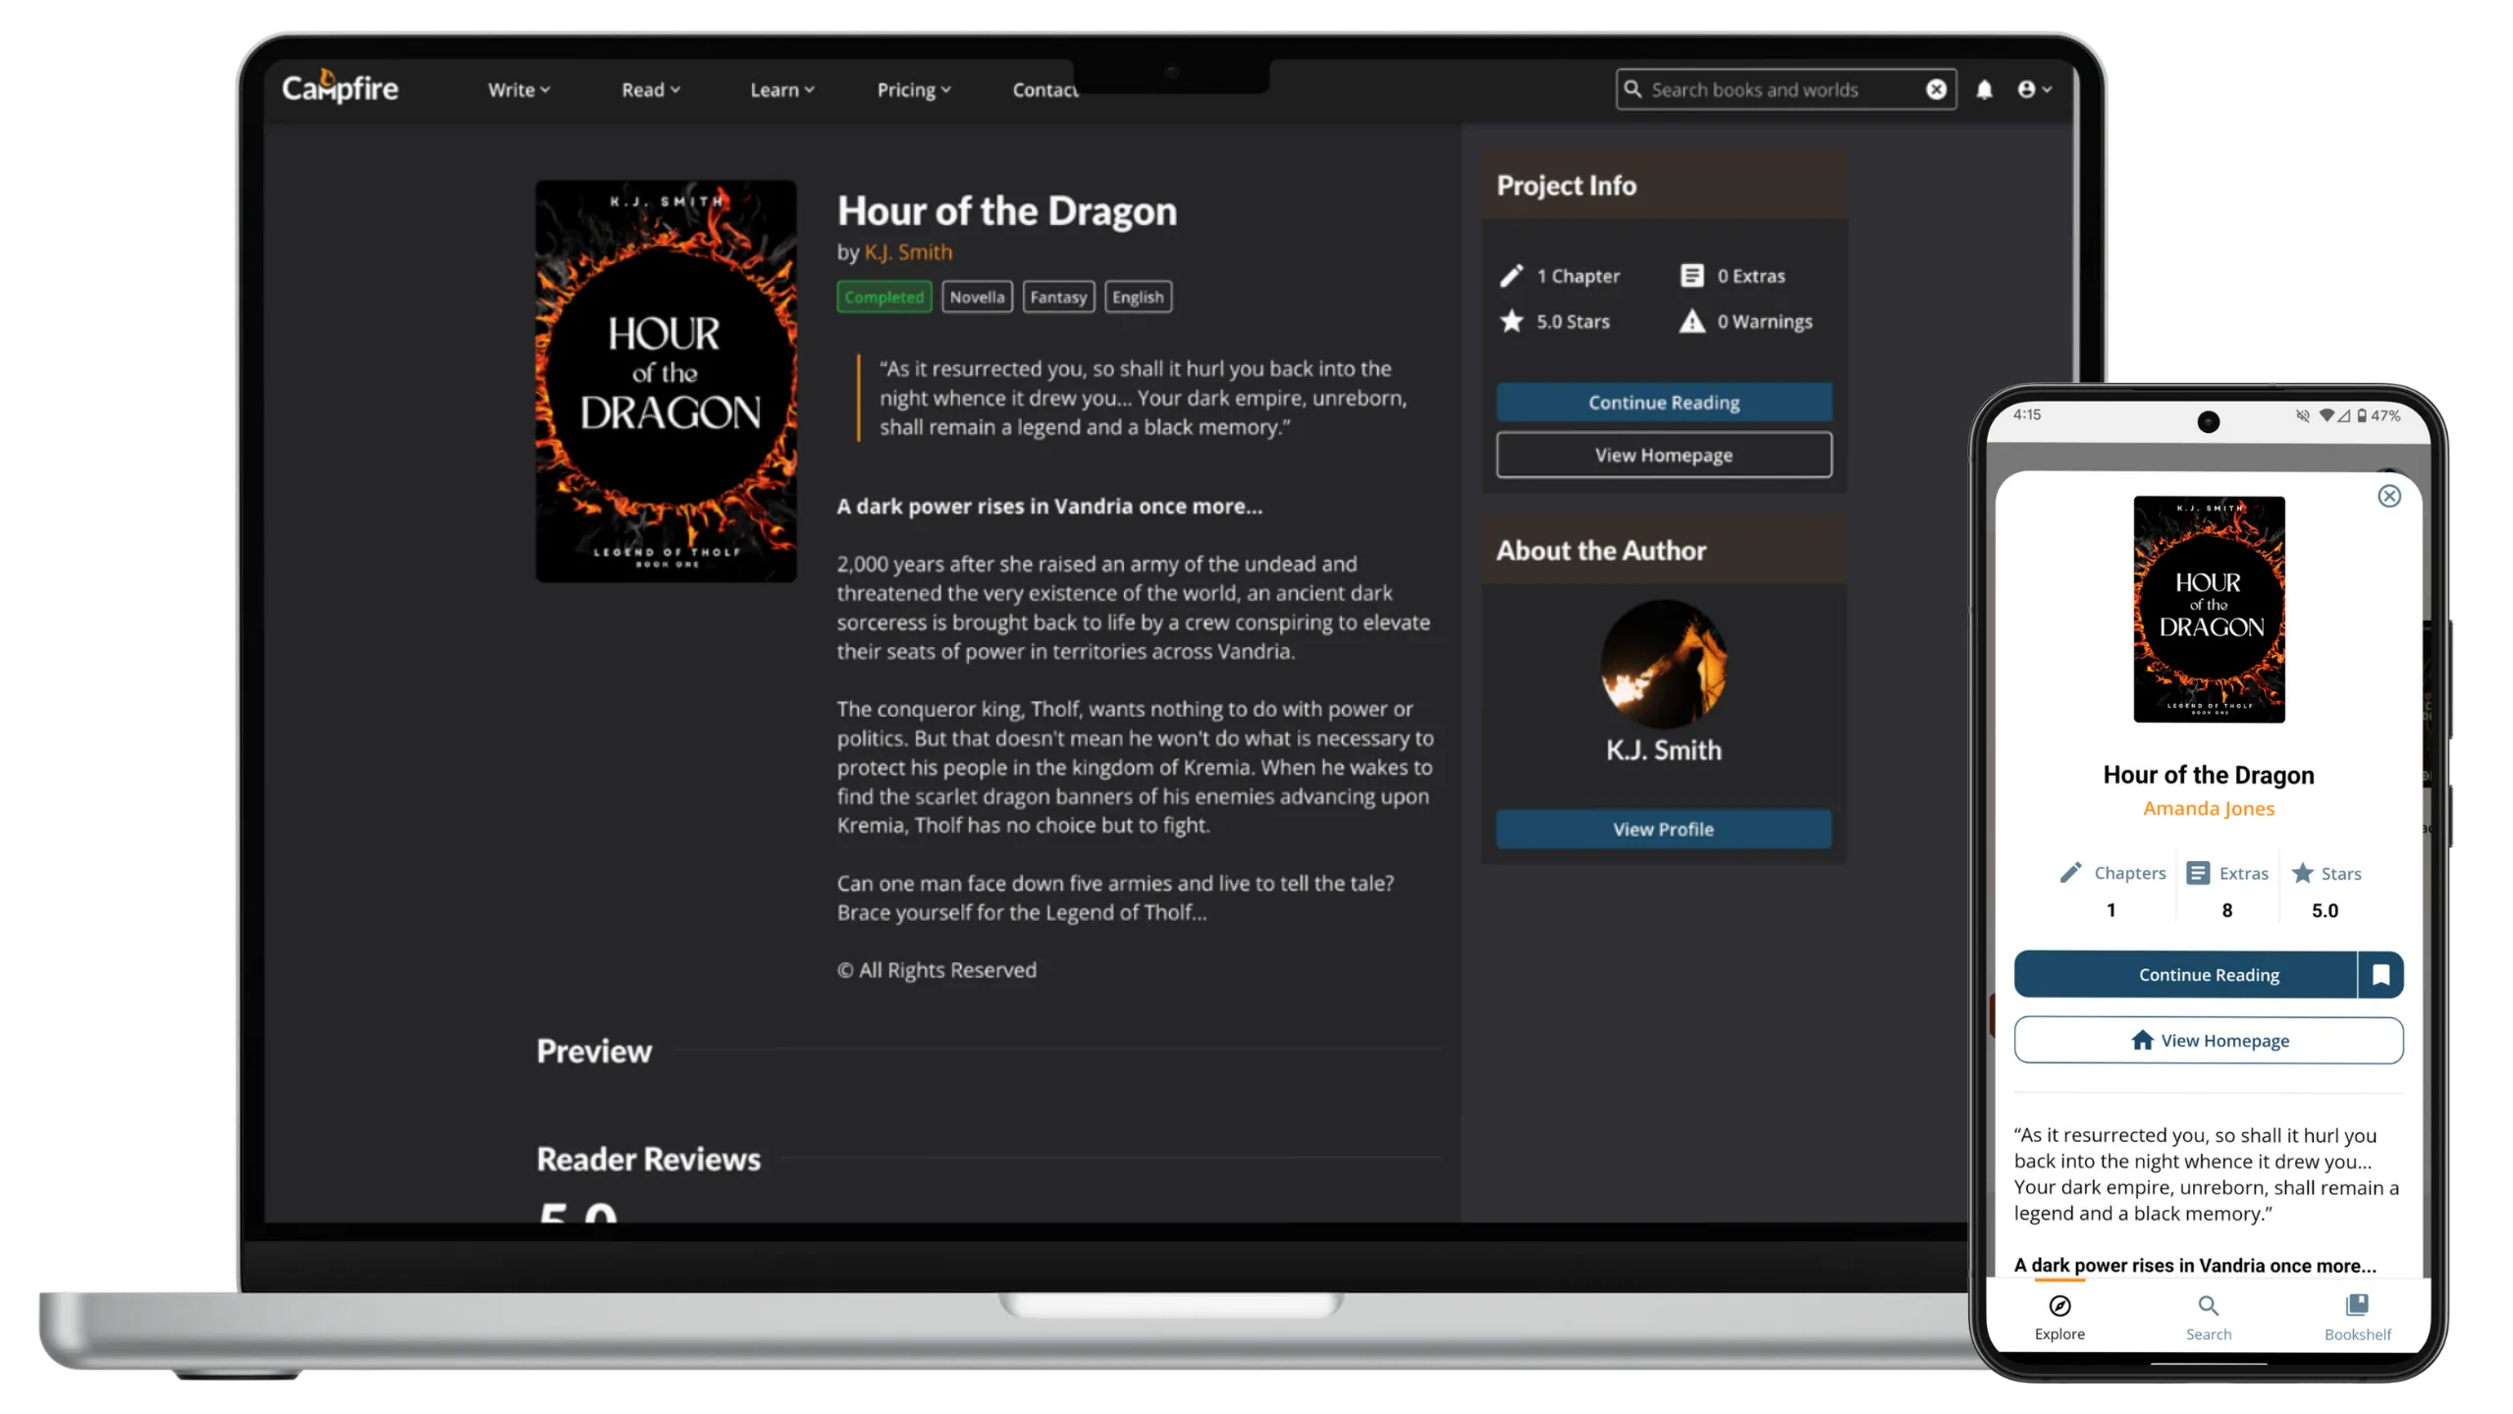Clear the search field with X icon
This screenshot has height=1414, width=2513.
pos(1936,89)
